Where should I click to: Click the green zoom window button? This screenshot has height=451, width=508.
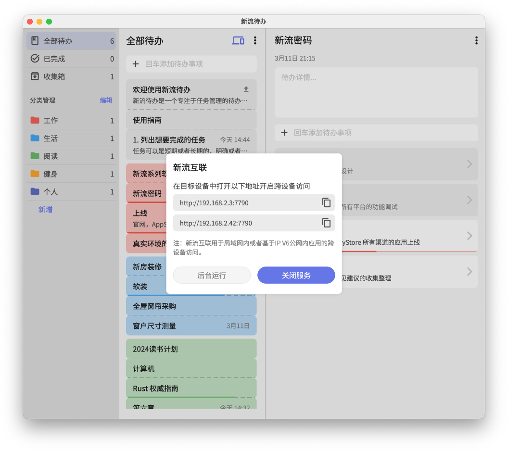pyautogui.click(x=49, y=21)
